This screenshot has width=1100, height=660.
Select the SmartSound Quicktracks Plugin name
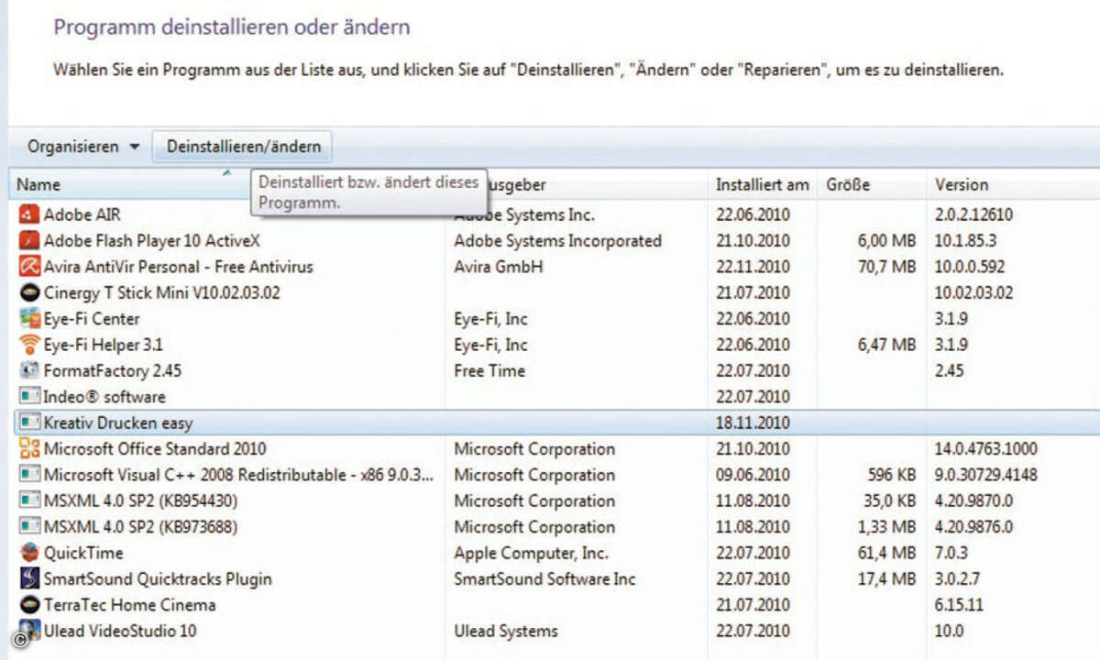[x=158, y=578]
